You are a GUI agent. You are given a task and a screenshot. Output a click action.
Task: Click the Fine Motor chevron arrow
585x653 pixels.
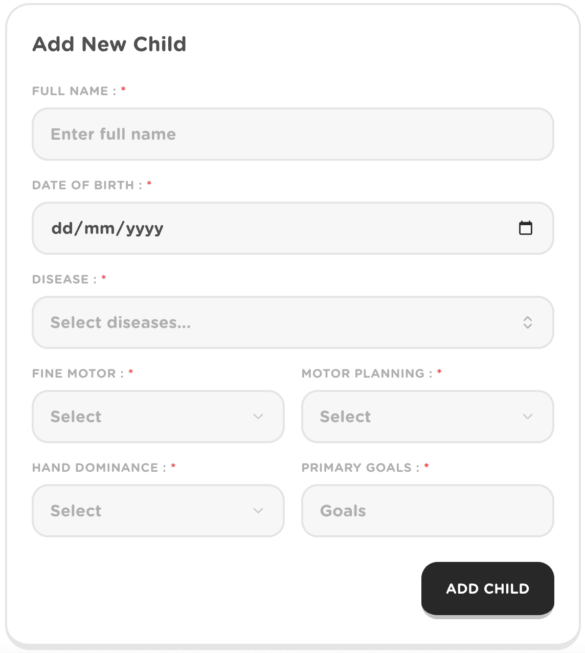[x=258, y=417]
